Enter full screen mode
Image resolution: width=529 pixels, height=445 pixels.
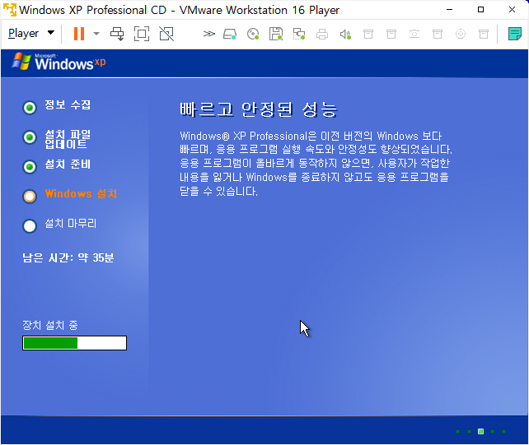click(x=142, y=34)
